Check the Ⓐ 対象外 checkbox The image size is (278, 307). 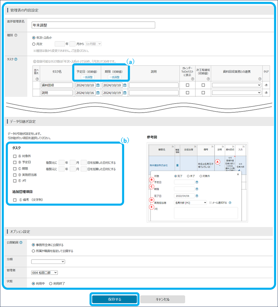click(x=15, y=156)
